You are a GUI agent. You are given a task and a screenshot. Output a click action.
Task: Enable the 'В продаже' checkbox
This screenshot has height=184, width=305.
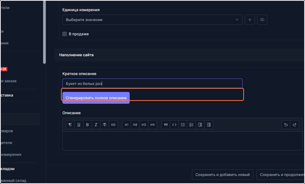pyautogui.click(x=65, y=34)
